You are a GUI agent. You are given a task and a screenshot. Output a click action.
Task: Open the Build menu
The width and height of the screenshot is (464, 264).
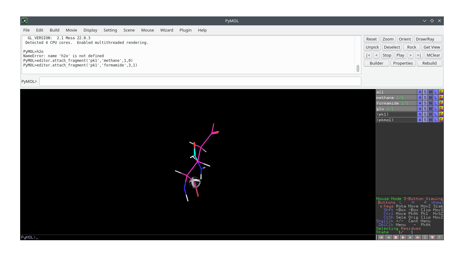click(54, 30)
